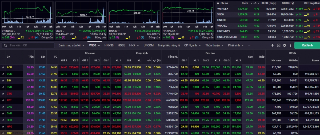Click stock symbol BVH
This screenshot has height=135, width=320.
[x=9, y=87]
